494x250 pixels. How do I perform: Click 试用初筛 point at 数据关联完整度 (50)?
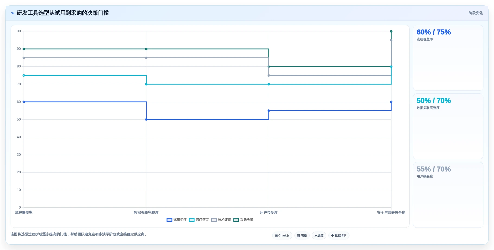click(x=146, y=119)
